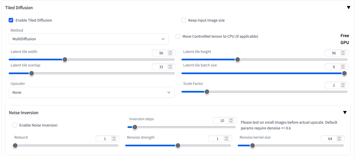Image resolution: width=355 pixels, height=157 pixels.
Task: Click the Free GPU button
Action: tap(345, 39)
